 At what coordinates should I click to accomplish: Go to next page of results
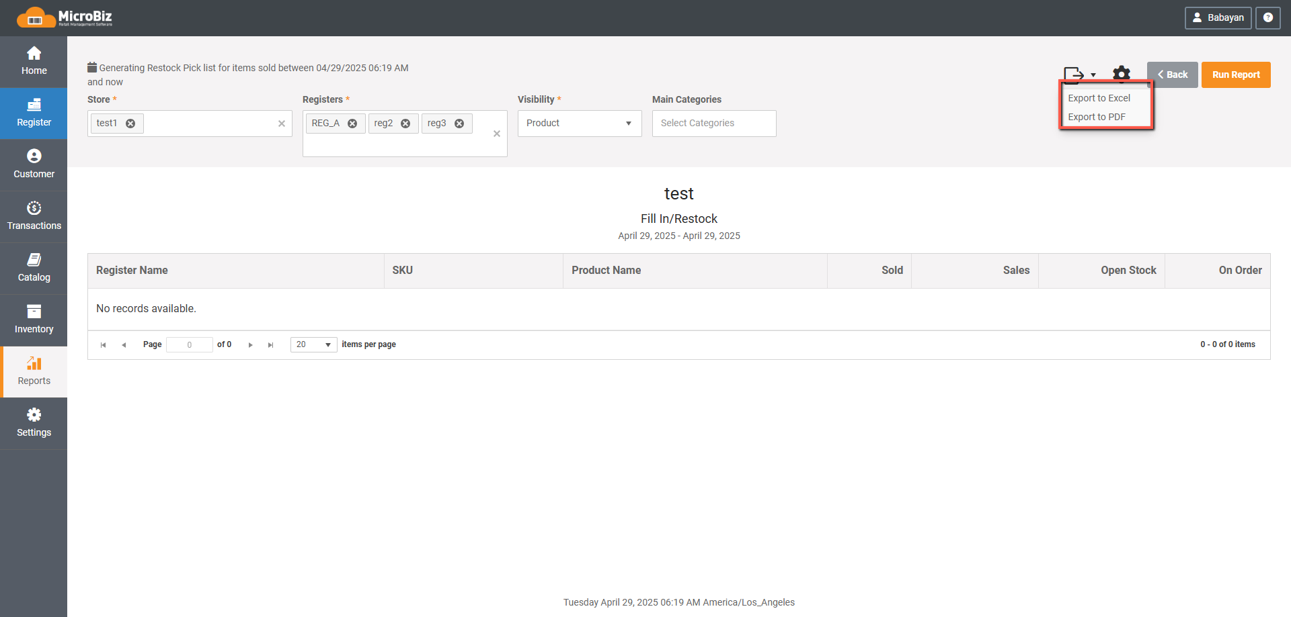tap(250, 345)
